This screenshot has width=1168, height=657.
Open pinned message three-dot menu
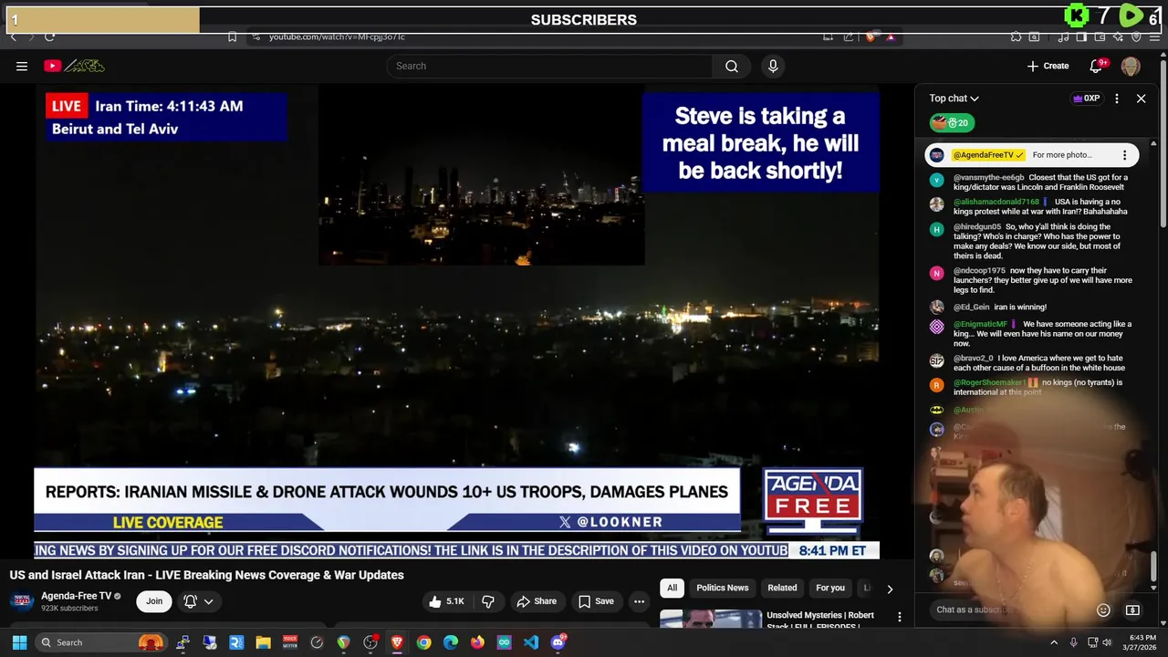point(1124,155)
